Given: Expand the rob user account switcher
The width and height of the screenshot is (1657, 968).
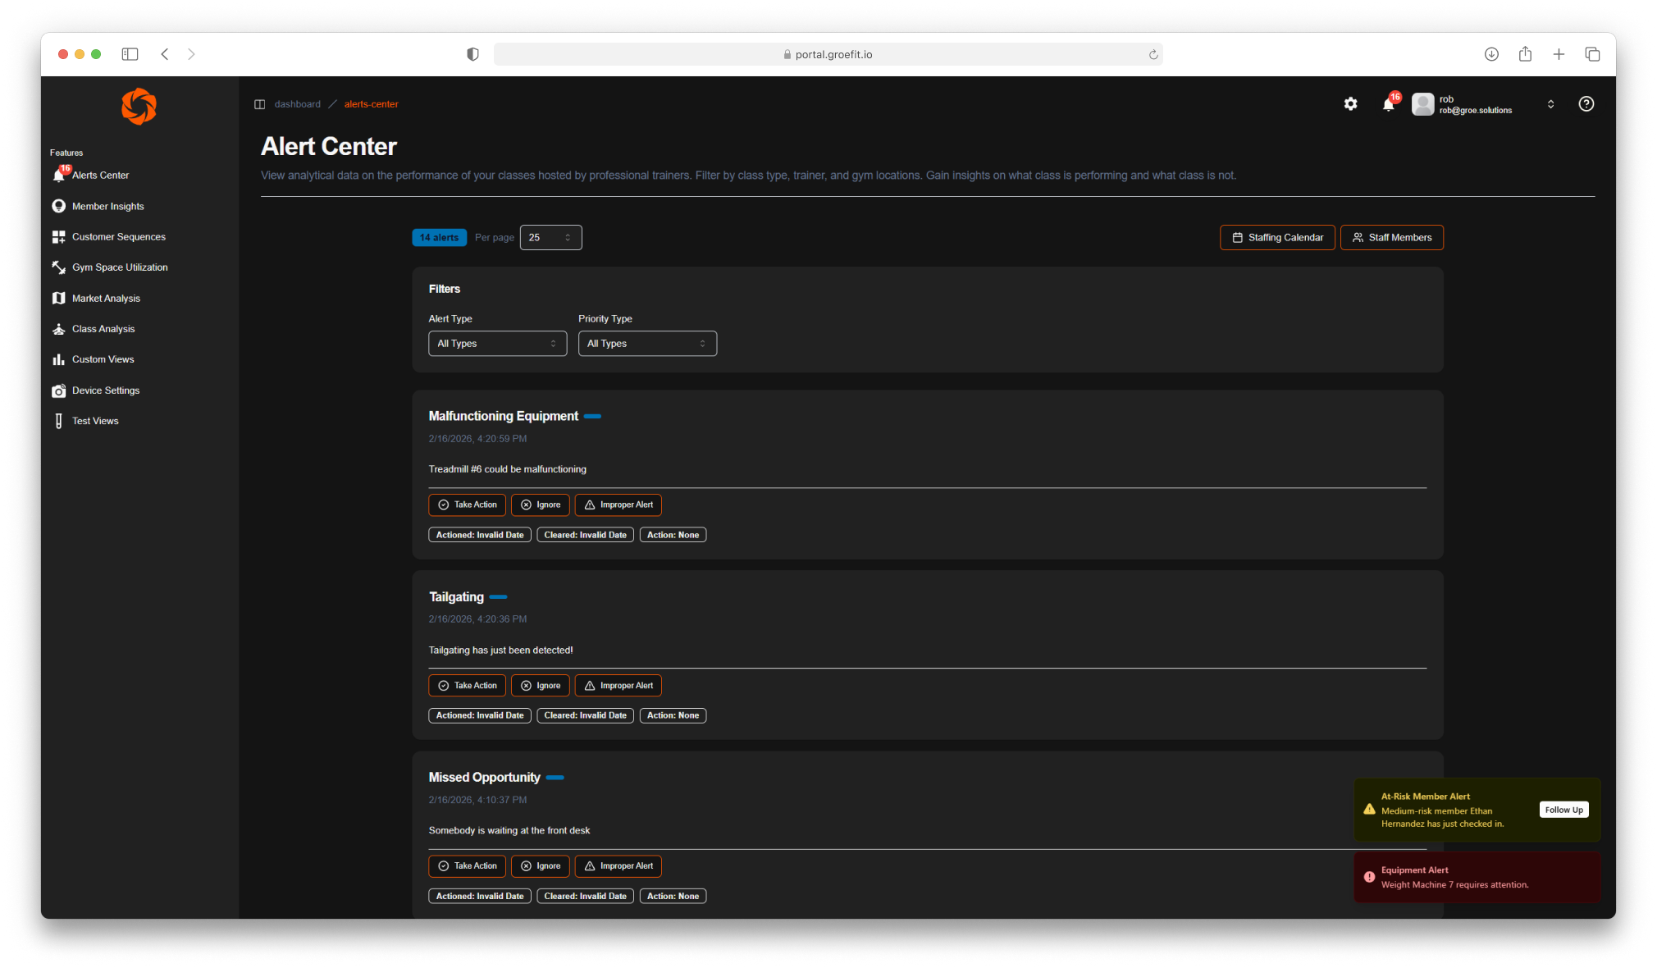Looking at the screenshot, I should click(x=1550, y=104).
